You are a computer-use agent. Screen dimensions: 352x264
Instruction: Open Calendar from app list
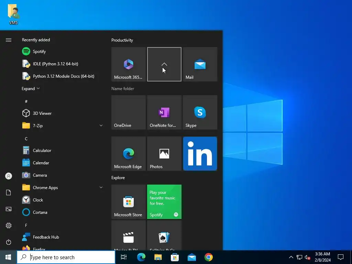[x=62, y=163]
